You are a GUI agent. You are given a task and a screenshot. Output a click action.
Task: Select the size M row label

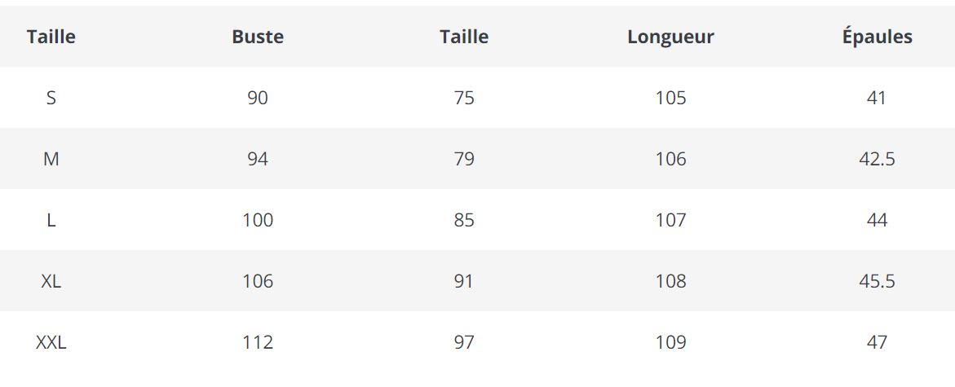pos(51,159)
